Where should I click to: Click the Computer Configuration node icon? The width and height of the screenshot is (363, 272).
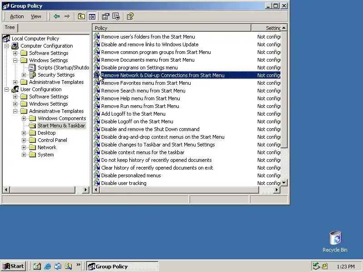(x=15, y=46)
